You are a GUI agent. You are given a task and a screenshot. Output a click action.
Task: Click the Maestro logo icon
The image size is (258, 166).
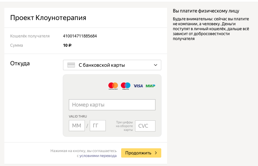pos(126,86)
